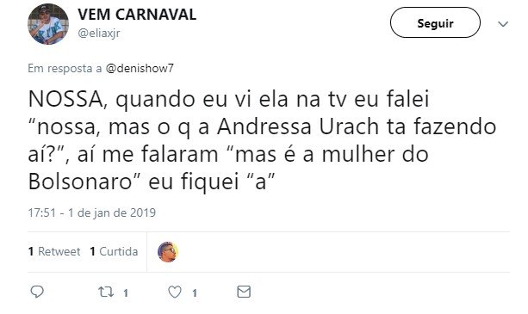Open the @denishow7 mention link
528x314 pixels.
coord(140,68)
